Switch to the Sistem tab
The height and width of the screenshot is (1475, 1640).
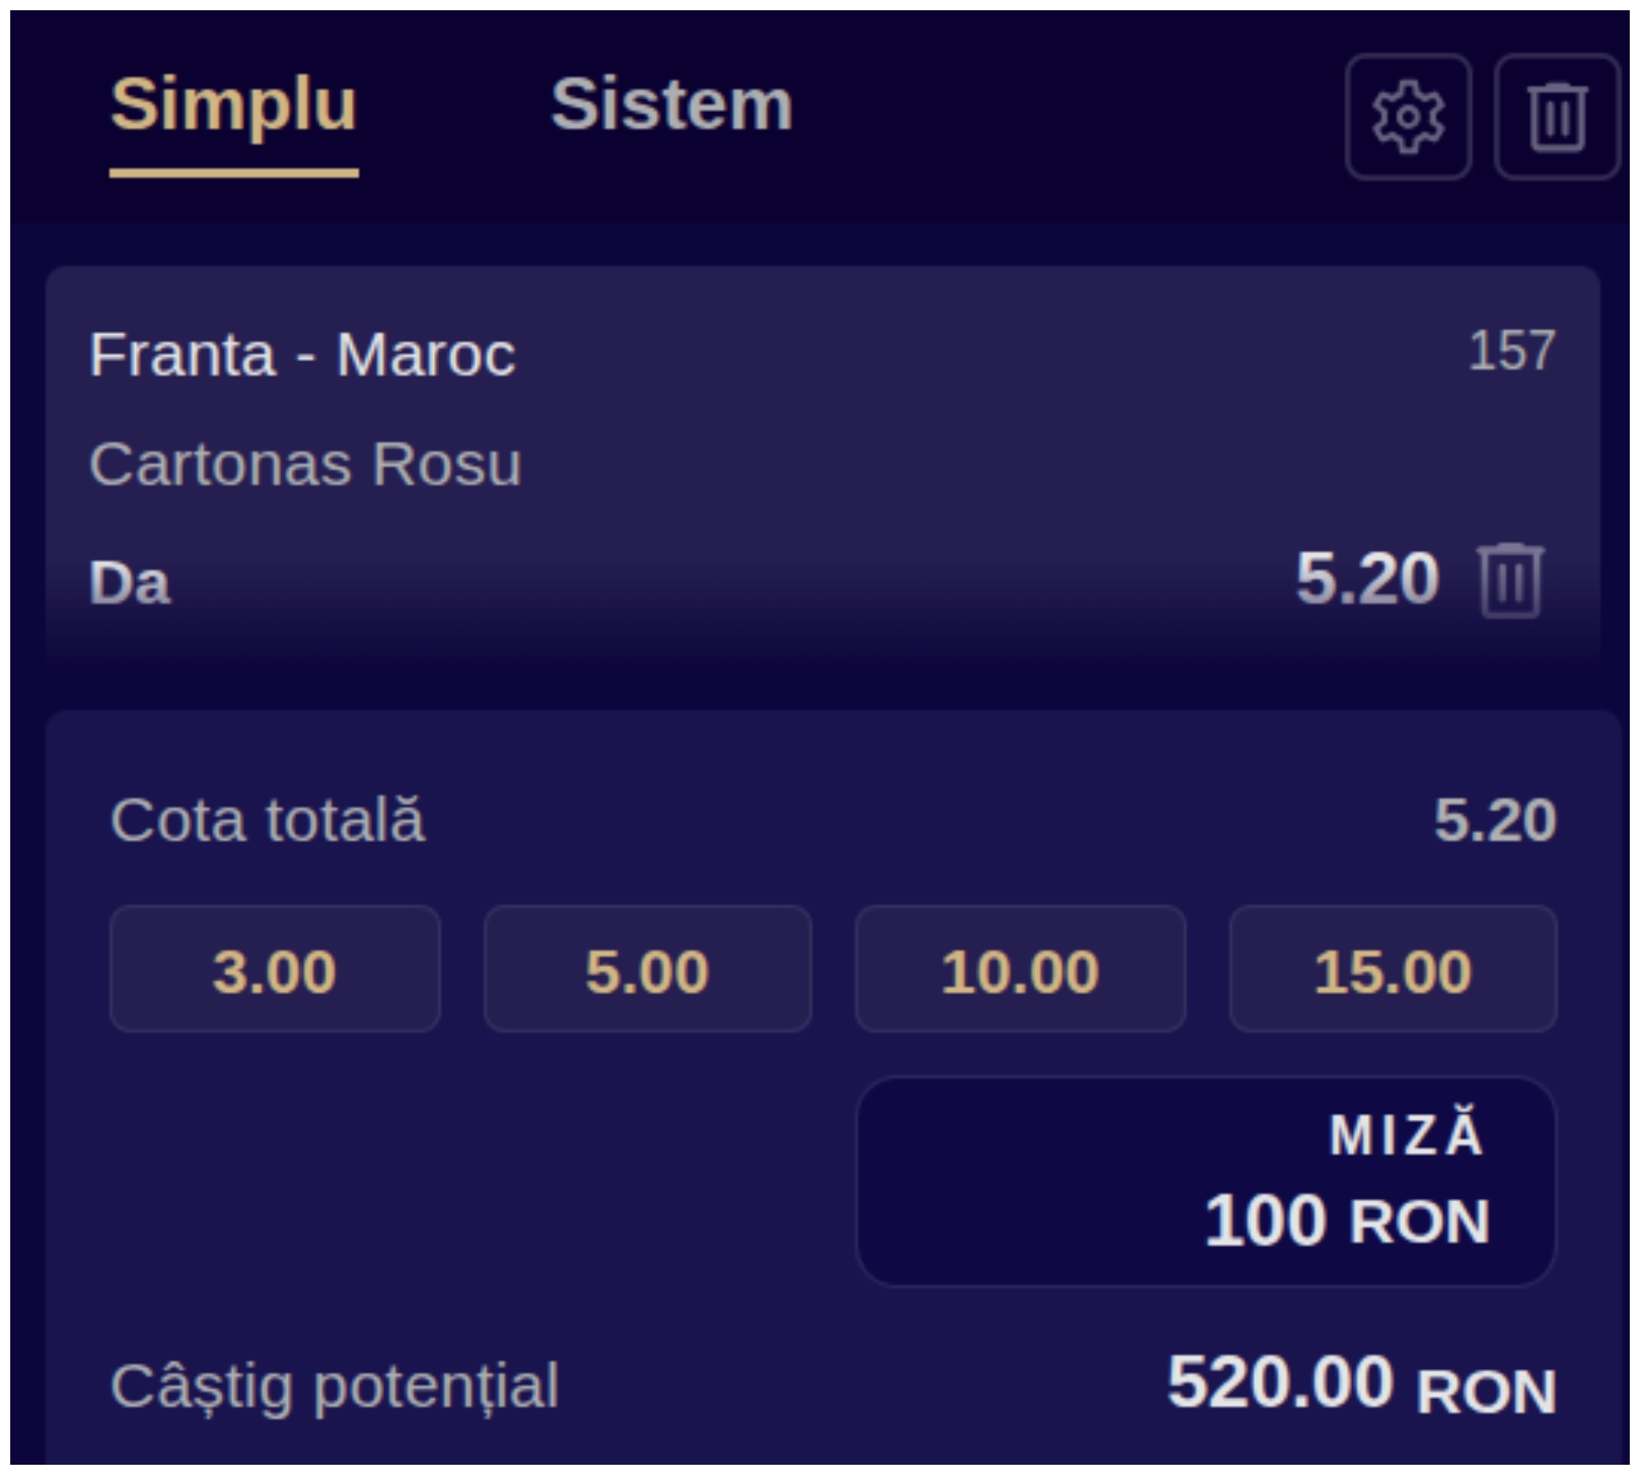click(671, 104)
